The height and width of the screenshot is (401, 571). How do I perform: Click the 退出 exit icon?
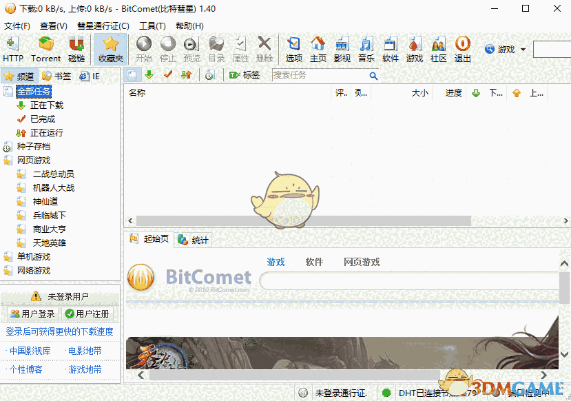coord(463,49)
